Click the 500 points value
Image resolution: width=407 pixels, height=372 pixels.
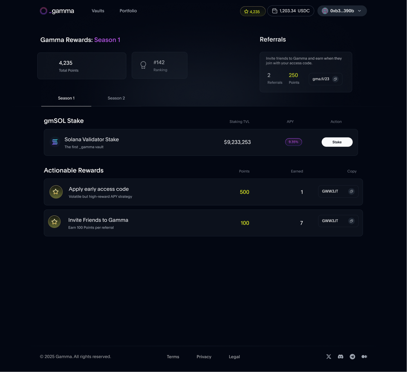245,192
